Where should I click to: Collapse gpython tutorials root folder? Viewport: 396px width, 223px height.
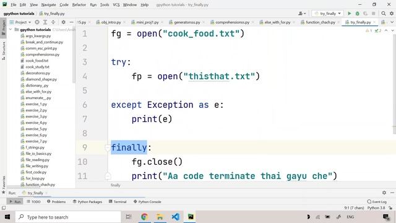coord(11,30)
